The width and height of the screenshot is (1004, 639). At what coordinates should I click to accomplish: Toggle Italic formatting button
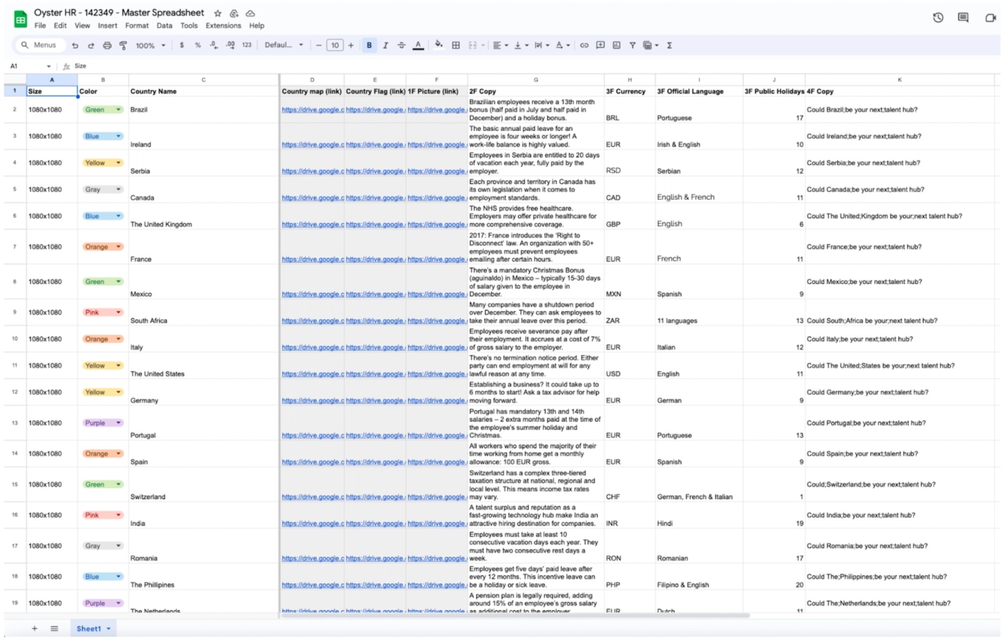385,46
